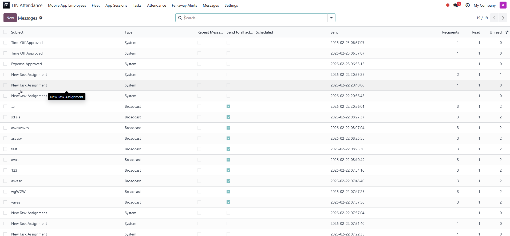Open the Mobile App Employees menu
Image resolution: width=510 pixels, height=236 pixels.
(x=67, y=5)
